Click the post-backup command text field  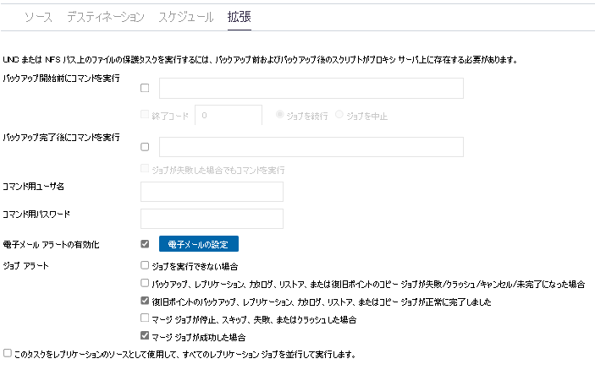click(x=311, y=147)
